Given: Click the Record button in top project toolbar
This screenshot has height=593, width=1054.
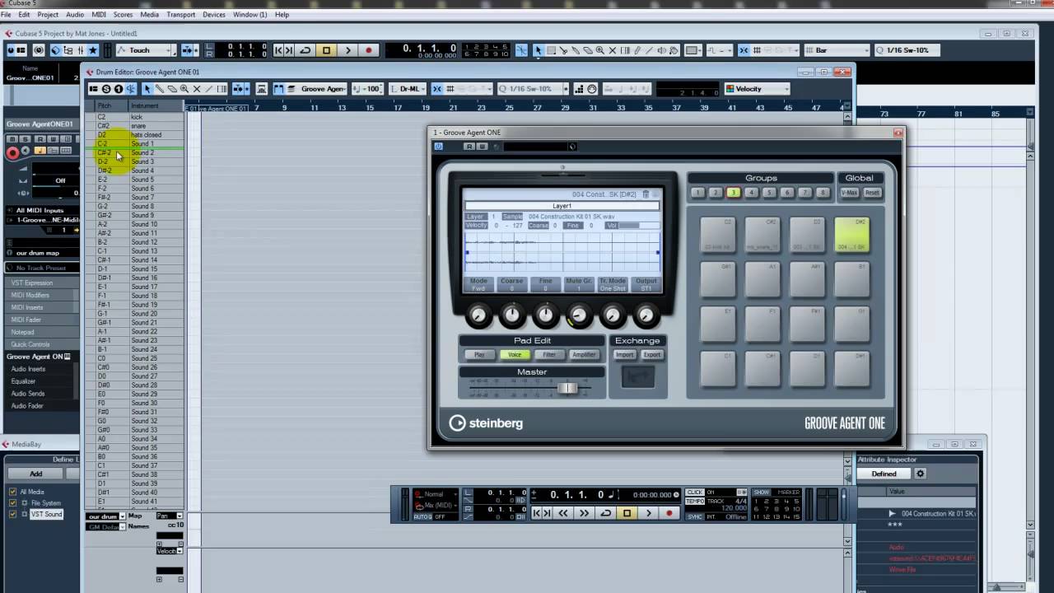Looking at the screenshot, I should pyautogui.click(x=368, y=50).
